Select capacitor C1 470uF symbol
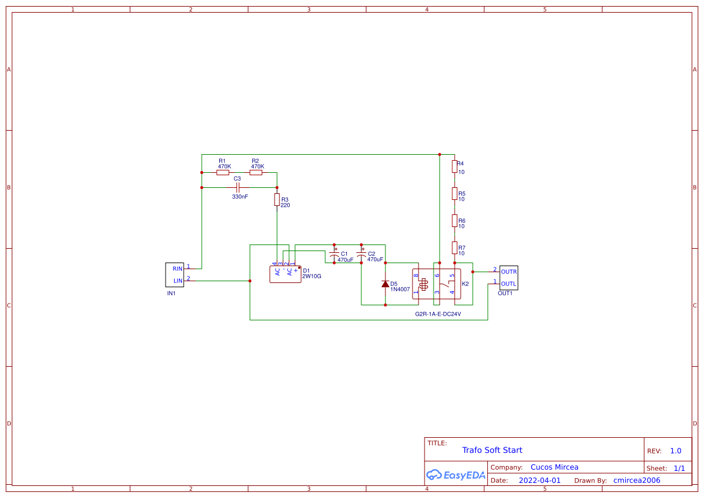Image resolution: width=704 pixels, height=498 pixels. 333,254
